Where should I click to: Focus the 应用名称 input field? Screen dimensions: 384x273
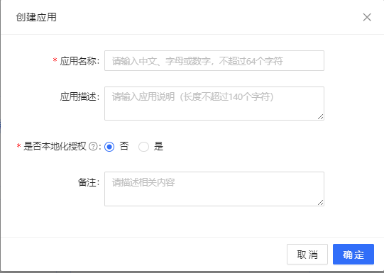[x=214, y=61]
